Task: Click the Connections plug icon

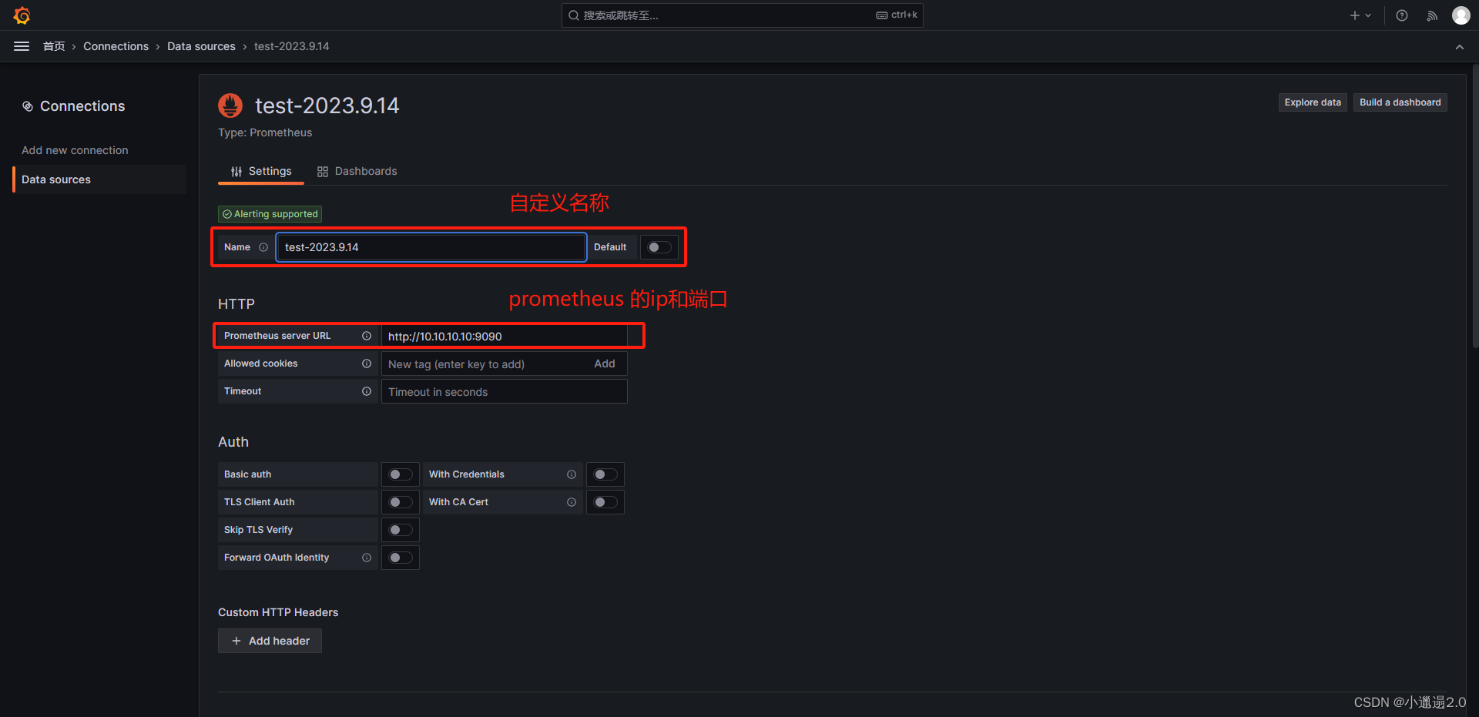Action: coord(28,106)
